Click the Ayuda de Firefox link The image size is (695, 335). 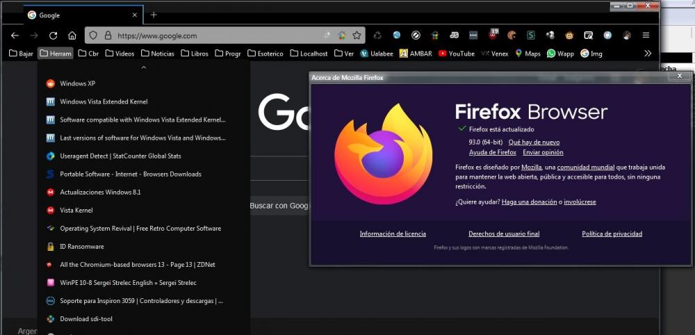click(493, 152)
